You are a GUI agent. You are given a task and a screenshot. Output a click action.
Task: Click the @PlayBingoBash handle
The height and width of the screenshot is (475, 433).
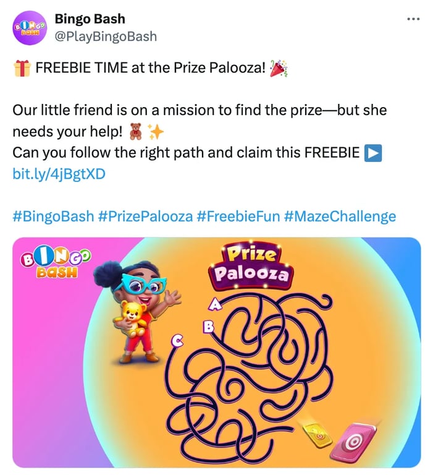(x=106, y=36)
